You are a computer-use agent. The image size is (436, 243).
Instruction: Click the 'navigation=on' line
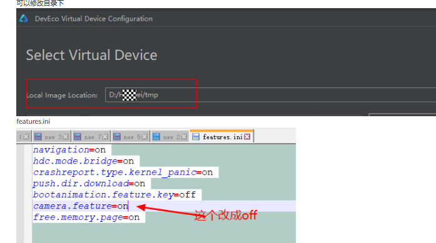69,150
